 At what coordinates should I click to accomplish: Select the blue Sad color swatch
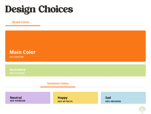[123, 98]
